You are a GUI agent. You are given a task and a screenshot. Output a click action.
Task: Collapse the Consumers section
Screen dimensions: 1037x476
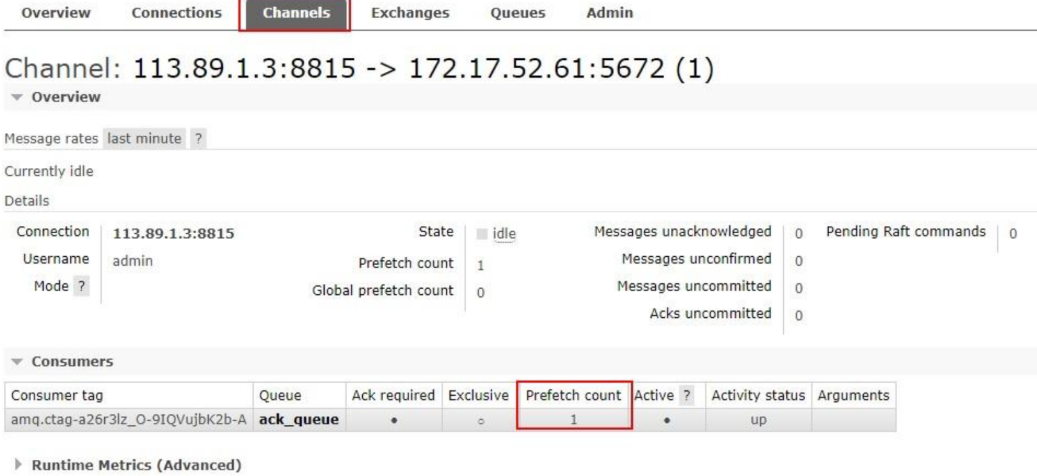tap(72, 361)
